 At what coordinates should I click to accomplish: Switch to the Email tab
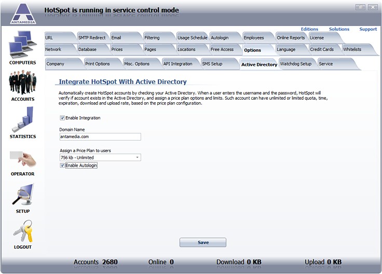[125, 38]
